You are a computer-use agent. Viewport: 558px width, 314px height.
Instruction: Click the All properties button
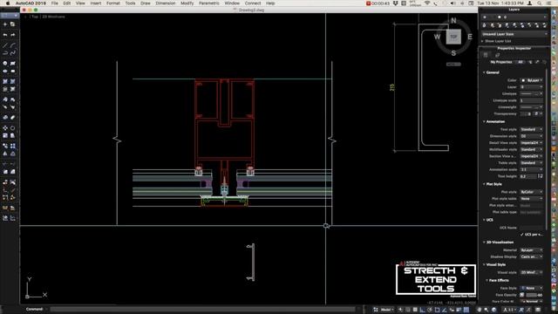521,62
